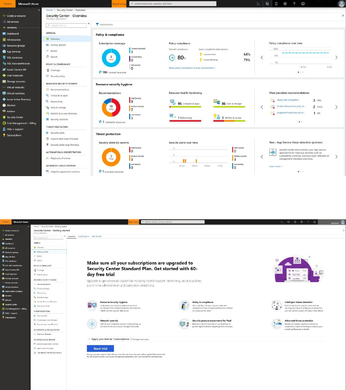This screenshot has height=390, width=346.
Task: Click the Load balancers icon in Overview sidebar
Action: (4, 76)
